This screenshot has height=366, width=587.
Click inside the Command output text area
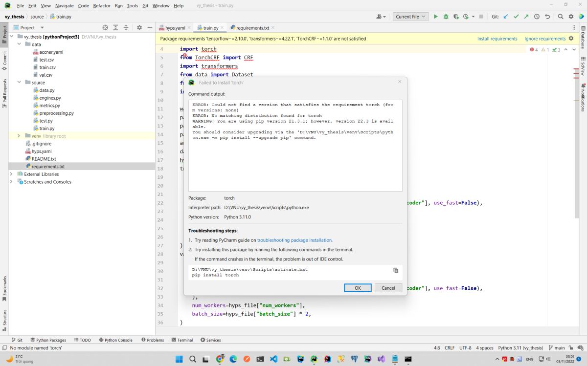[x=295, y=146]
